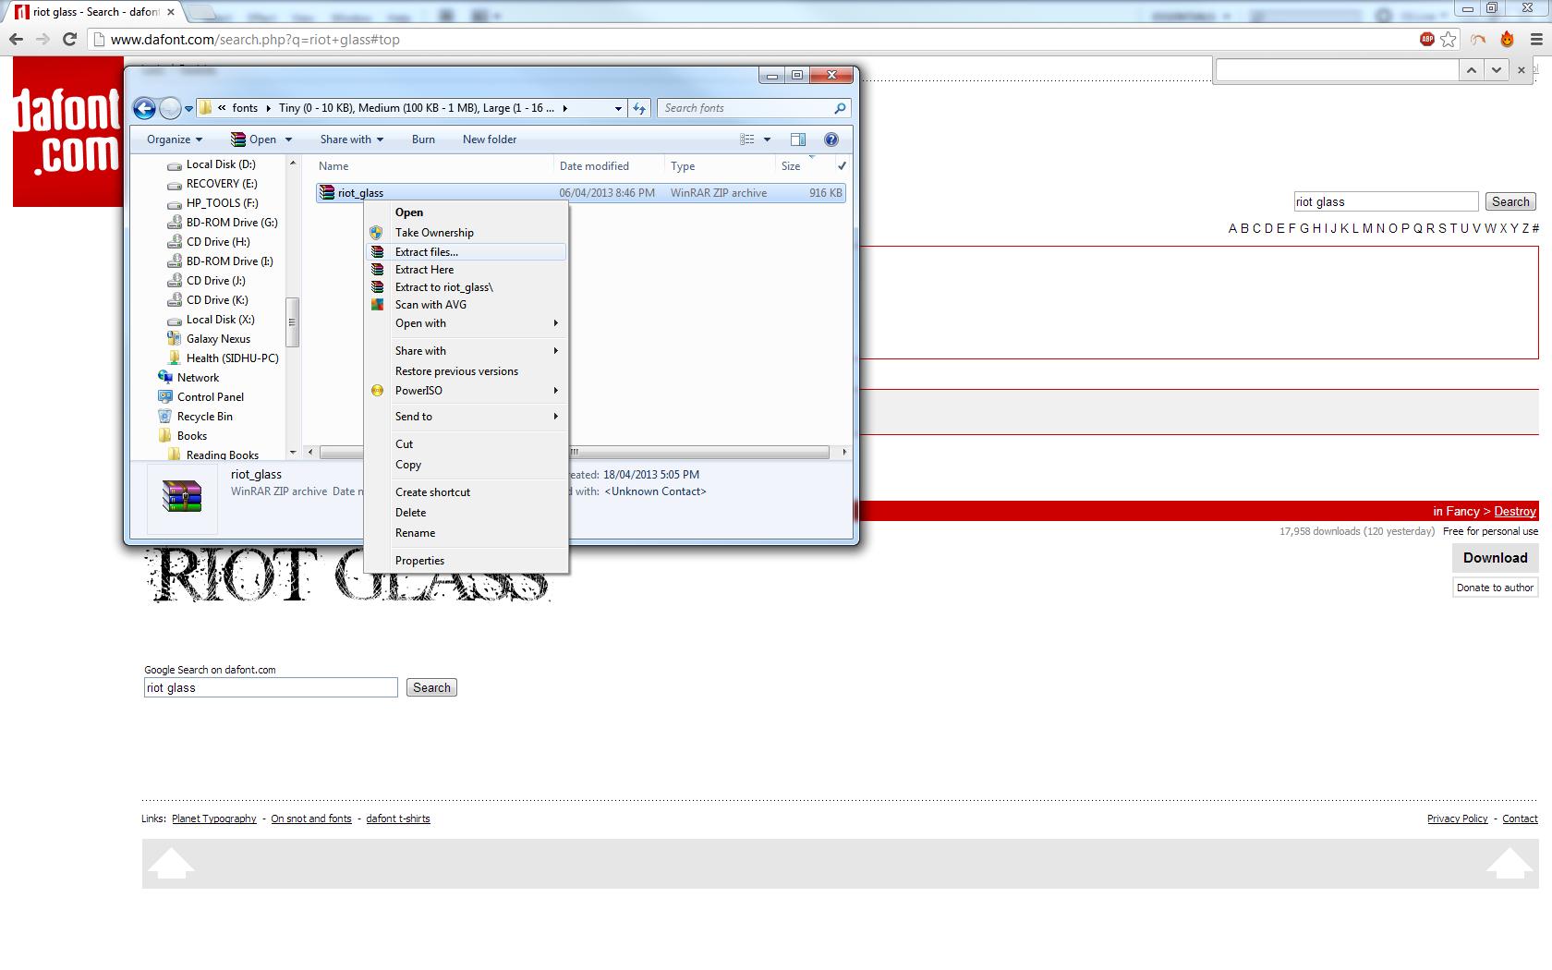
Task: Click the Download button for Riot Glass
Action: 1496,558
